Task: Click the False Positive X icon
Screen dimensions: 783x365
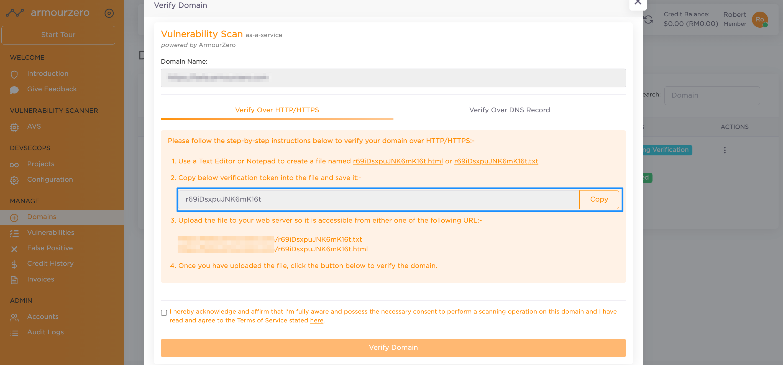Action: [x=14, y=249]
